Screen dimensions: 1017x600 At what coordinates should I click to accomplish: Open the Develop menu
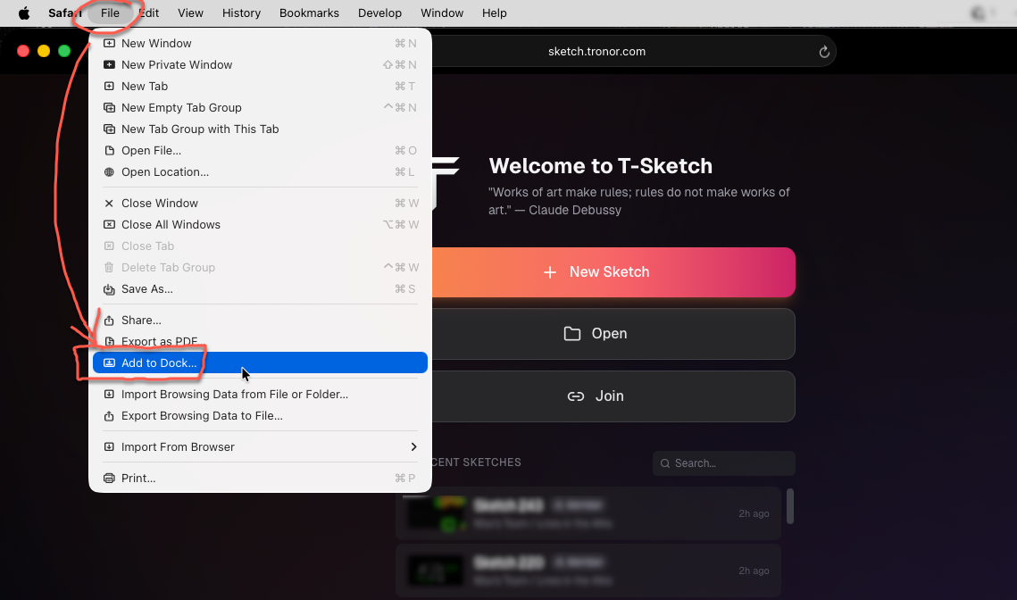coord(379,12)
